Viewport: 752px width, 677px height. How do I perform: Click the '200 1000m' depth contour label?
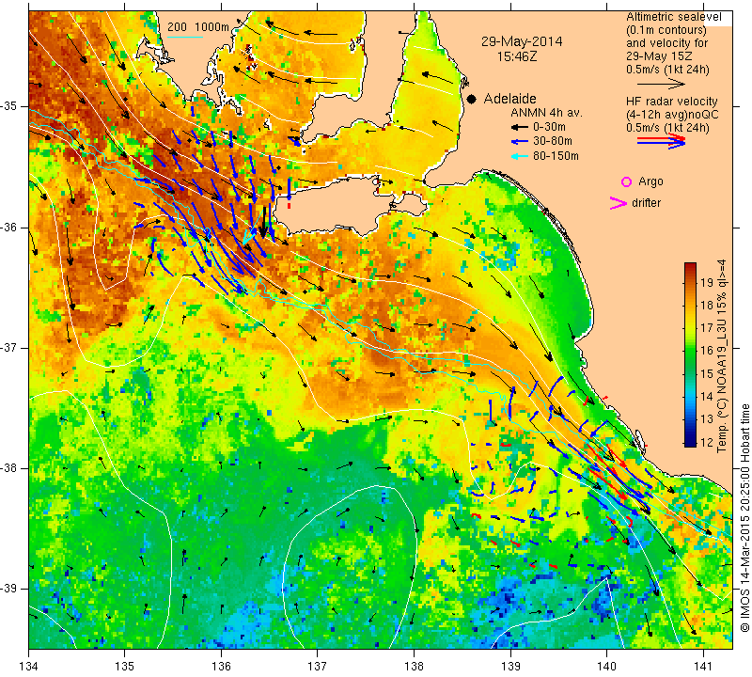tap(198, 27)
